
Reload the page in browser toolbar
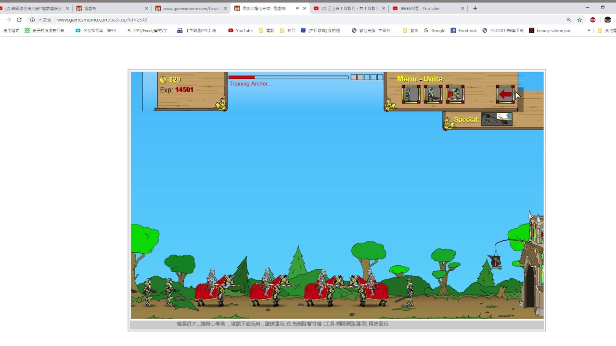coord(19,20)
